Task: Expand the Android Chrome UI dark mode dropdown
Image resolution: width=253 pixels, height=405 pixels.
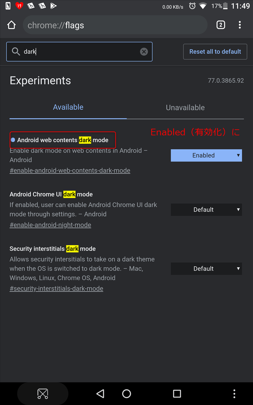Action: tap(206, 209)
